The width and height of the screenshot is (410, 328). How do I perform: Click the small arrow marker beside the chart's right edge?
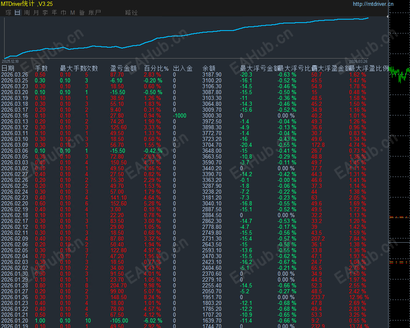(387, 16)
